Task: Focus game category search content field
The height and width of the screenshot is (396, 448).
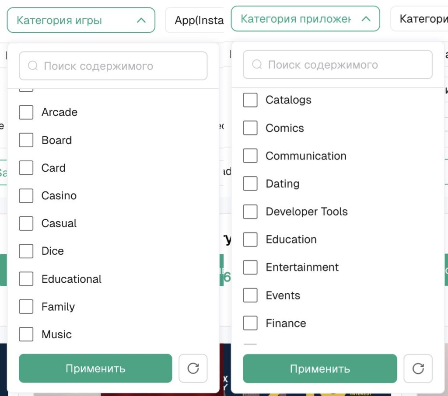Action: coord(113,66)
